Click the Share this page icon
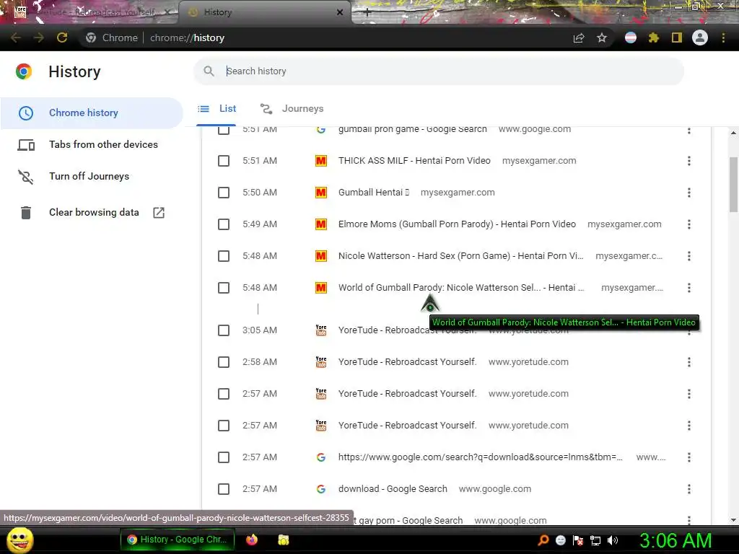The height and width of the screenshot is (554, 739). [579, 38]
